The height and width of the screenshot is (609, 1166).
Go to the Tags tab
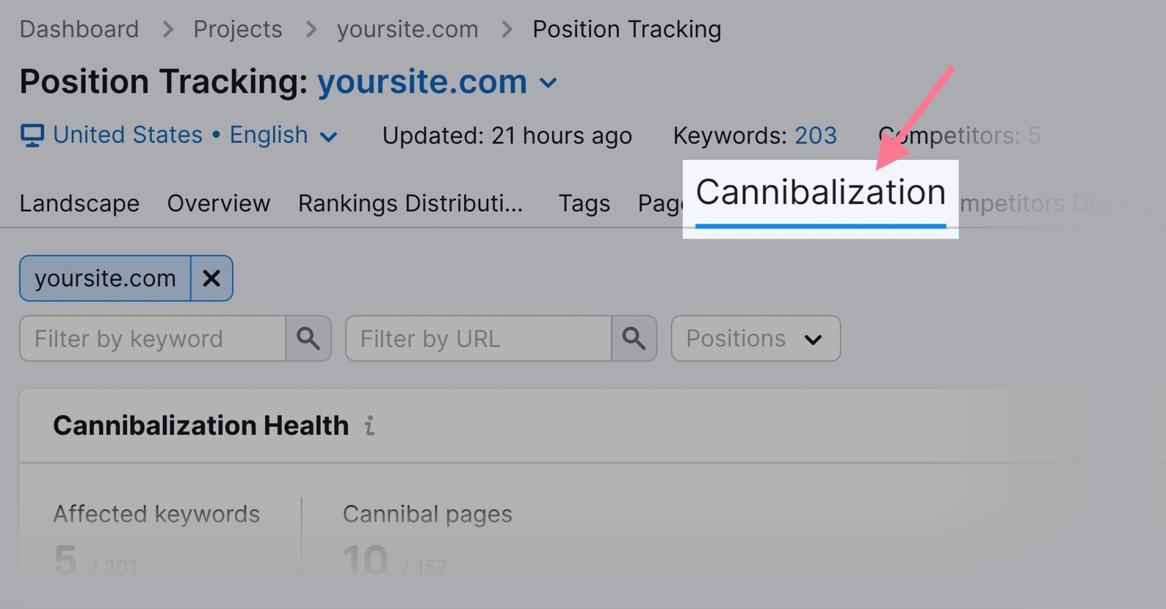584,203
